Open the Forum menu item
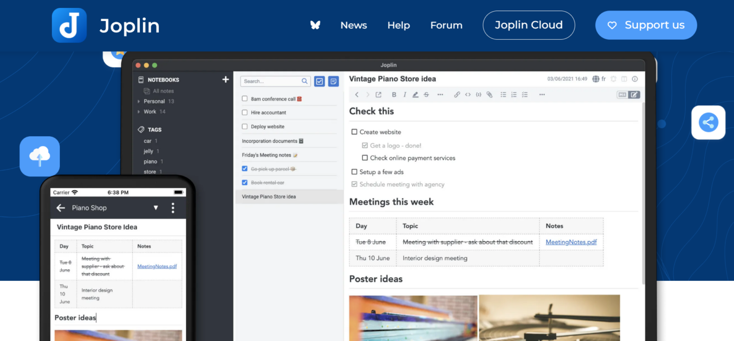The image size is (734, 341). point(446,25)
